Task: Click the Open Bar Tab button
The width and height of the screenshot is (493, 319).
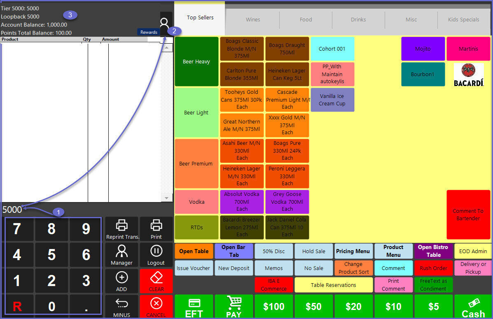Action: pos(234,251)
